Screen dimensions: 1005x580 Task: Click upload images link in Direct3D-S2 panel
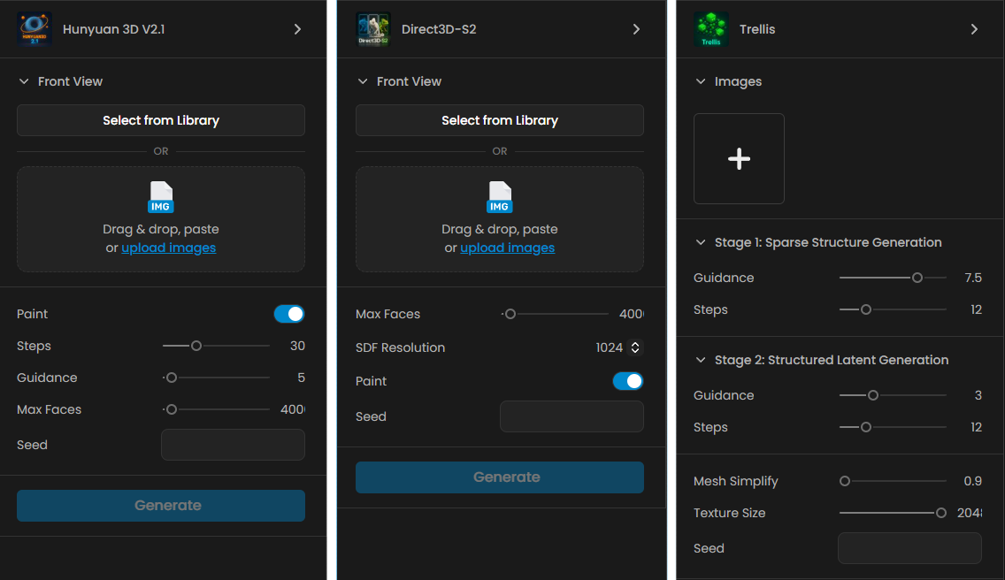click(508, 248)
